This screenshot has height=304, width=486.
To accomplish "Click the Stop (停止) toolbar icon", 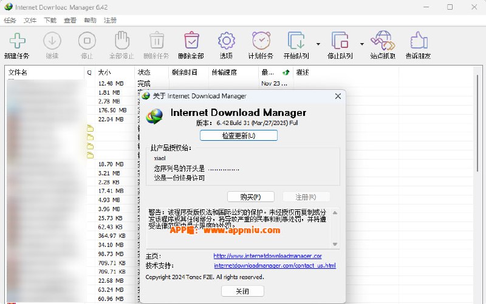I will point(87,41).
